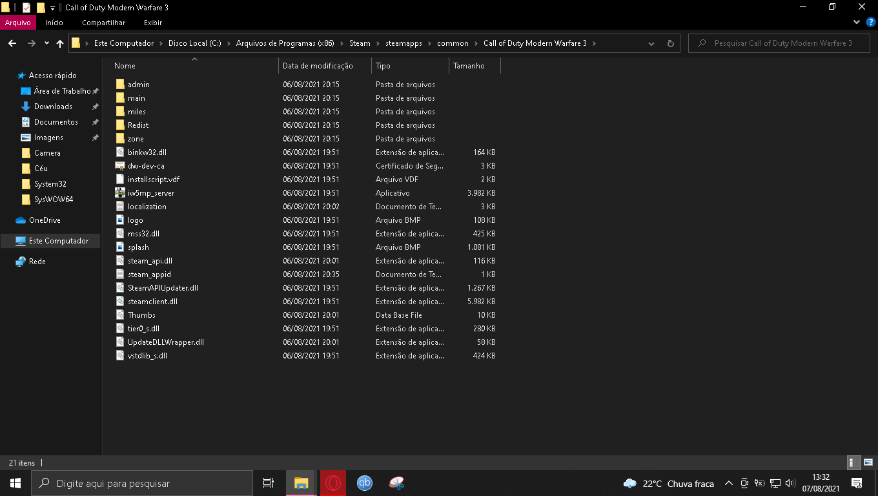Expand chevron after Este Computador in path
Viewport: 878px width, 496px height.
point(161,43)
